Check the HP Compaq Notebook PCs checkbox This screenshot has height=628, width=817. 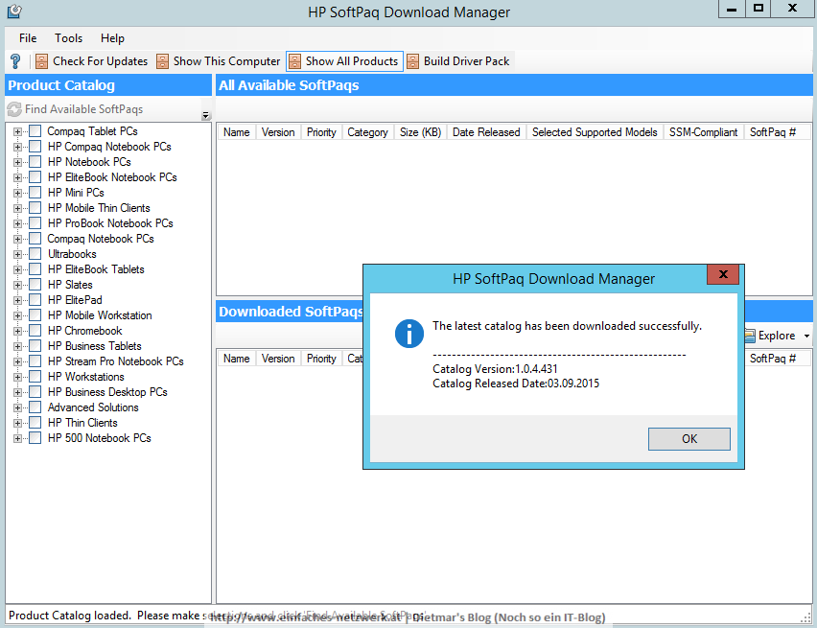tap(35, 147)
